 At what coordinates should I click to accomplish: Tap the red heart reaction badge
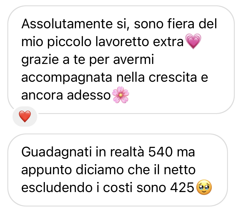pos(25,117)
